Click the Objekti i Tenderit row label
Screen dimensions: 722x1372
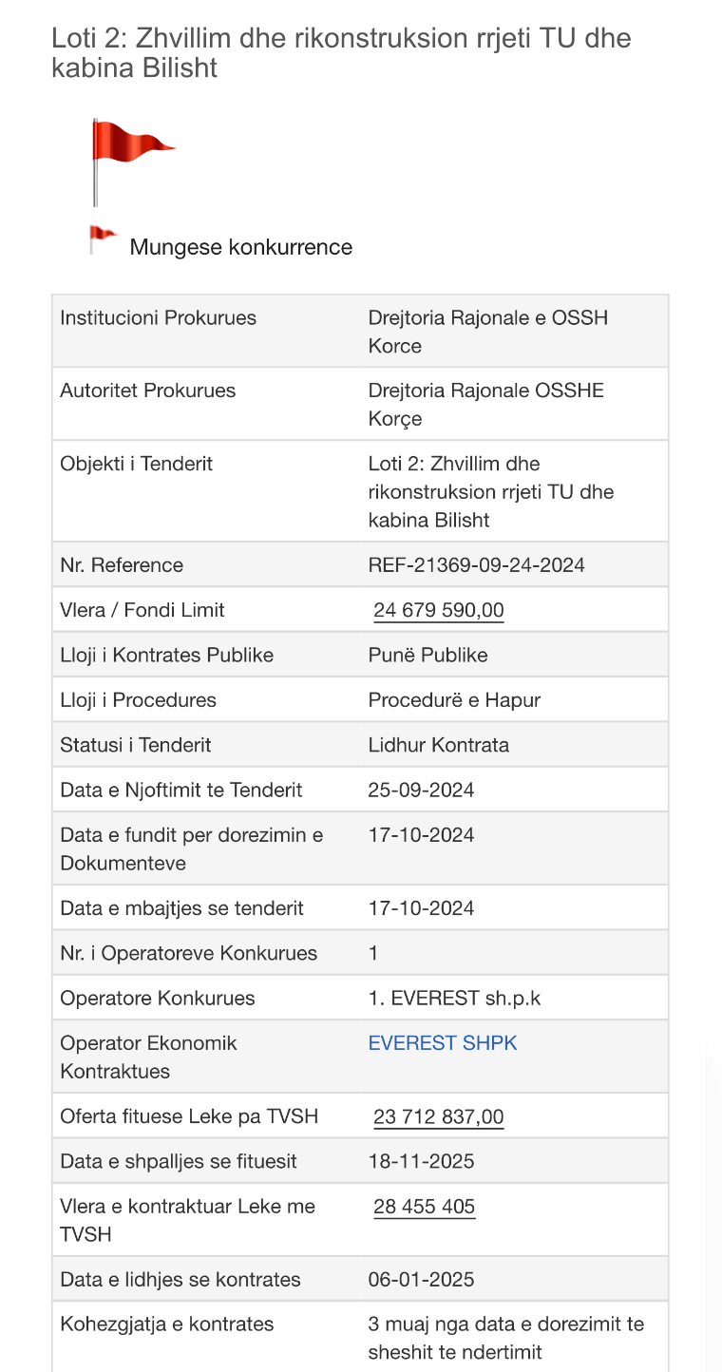(136, 464)
